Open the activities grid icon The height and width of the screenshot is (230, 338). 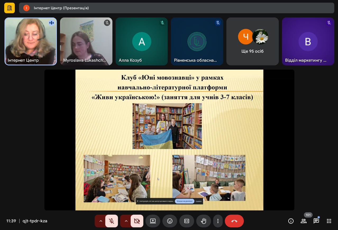click(x=329, y=221)
